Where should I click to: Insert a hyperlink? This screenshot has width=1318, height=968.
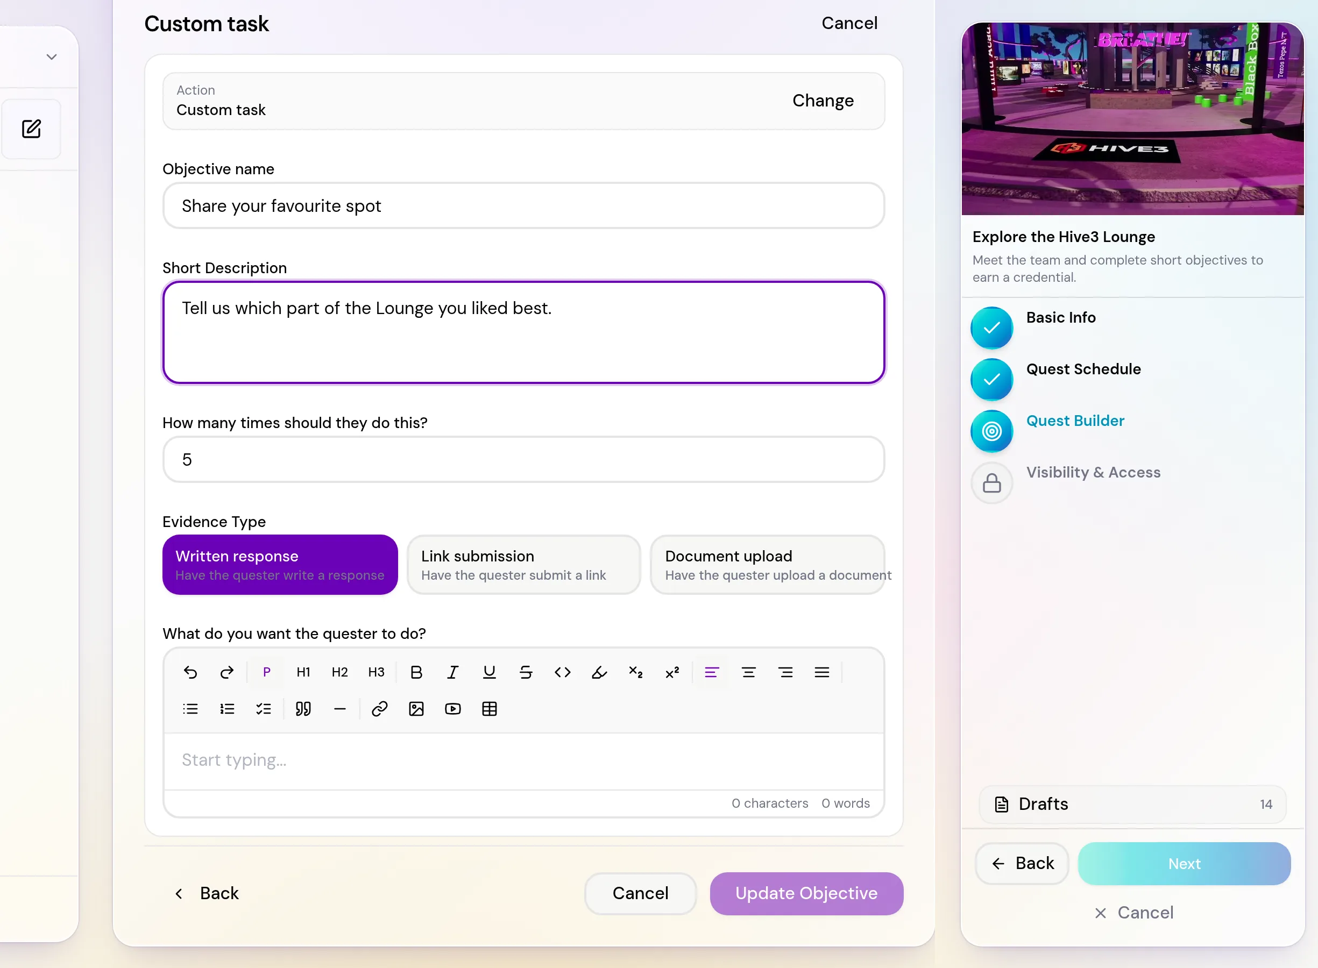coord(380,709)
